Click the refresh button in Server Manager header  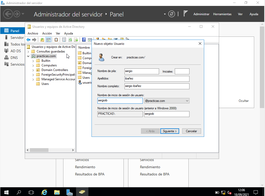171,14
